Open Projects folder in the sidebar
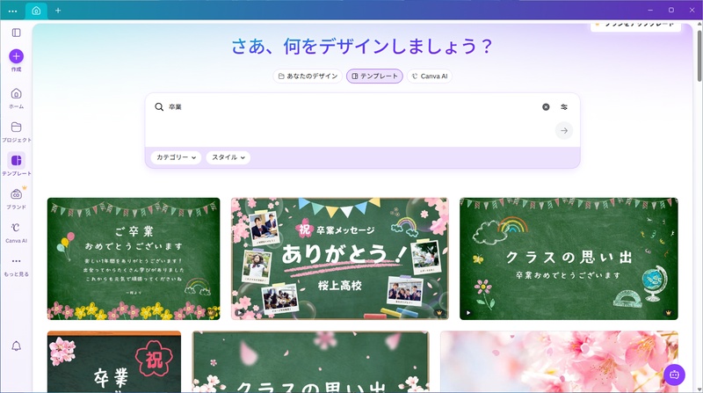Screen dimensions: 703x393 (16, 132)
